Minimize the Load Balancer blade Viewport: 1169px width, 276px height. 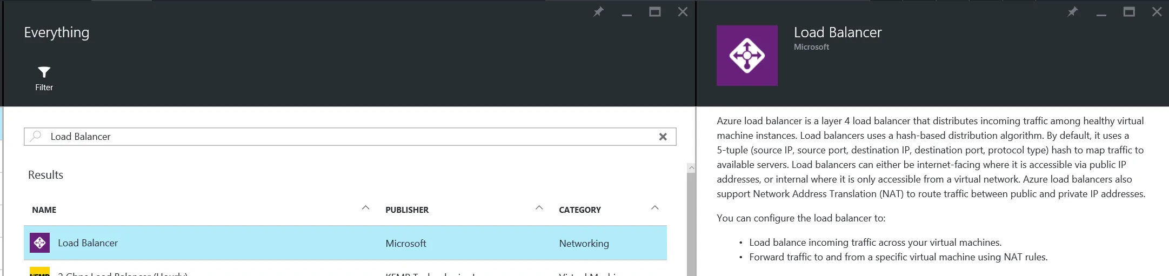[1101, 13]
